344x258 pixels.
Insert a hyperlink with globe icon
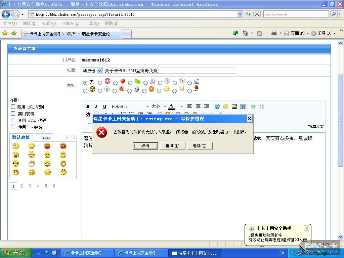click(217, 106)
